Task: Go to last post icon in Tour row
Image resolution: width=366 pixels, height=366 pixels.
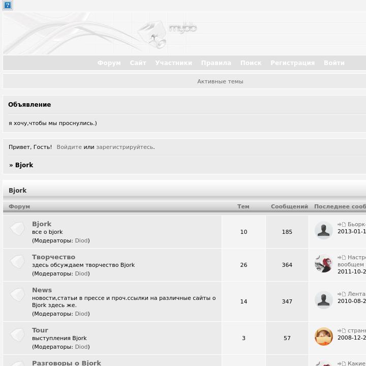Action: pos(342,331)
